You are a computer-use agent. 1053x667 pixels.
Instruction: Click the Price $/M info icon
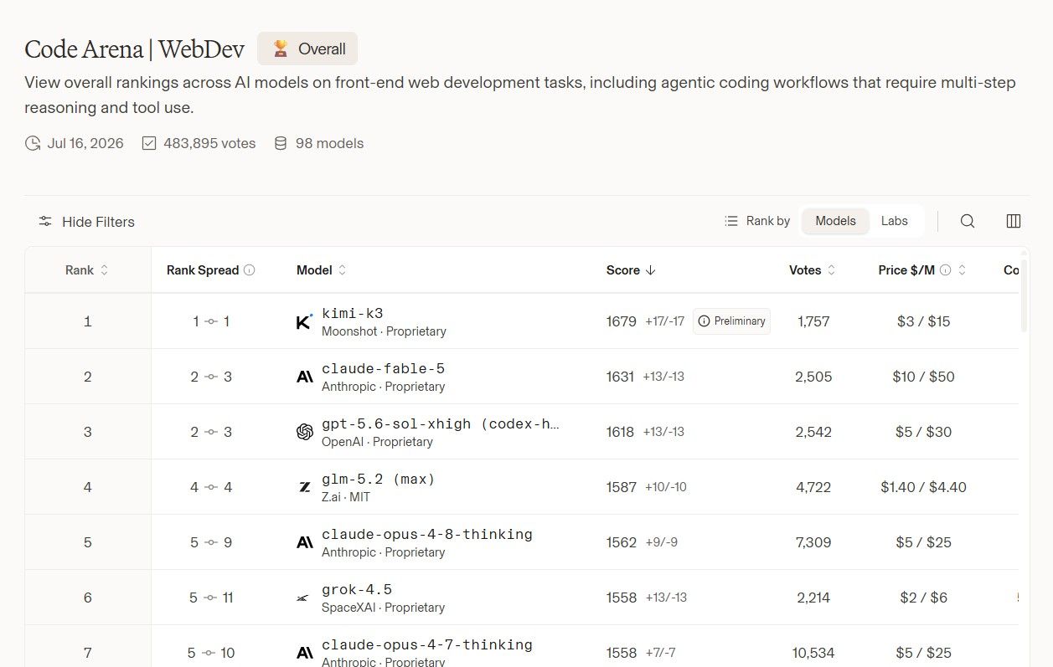(x=946, y=270)
